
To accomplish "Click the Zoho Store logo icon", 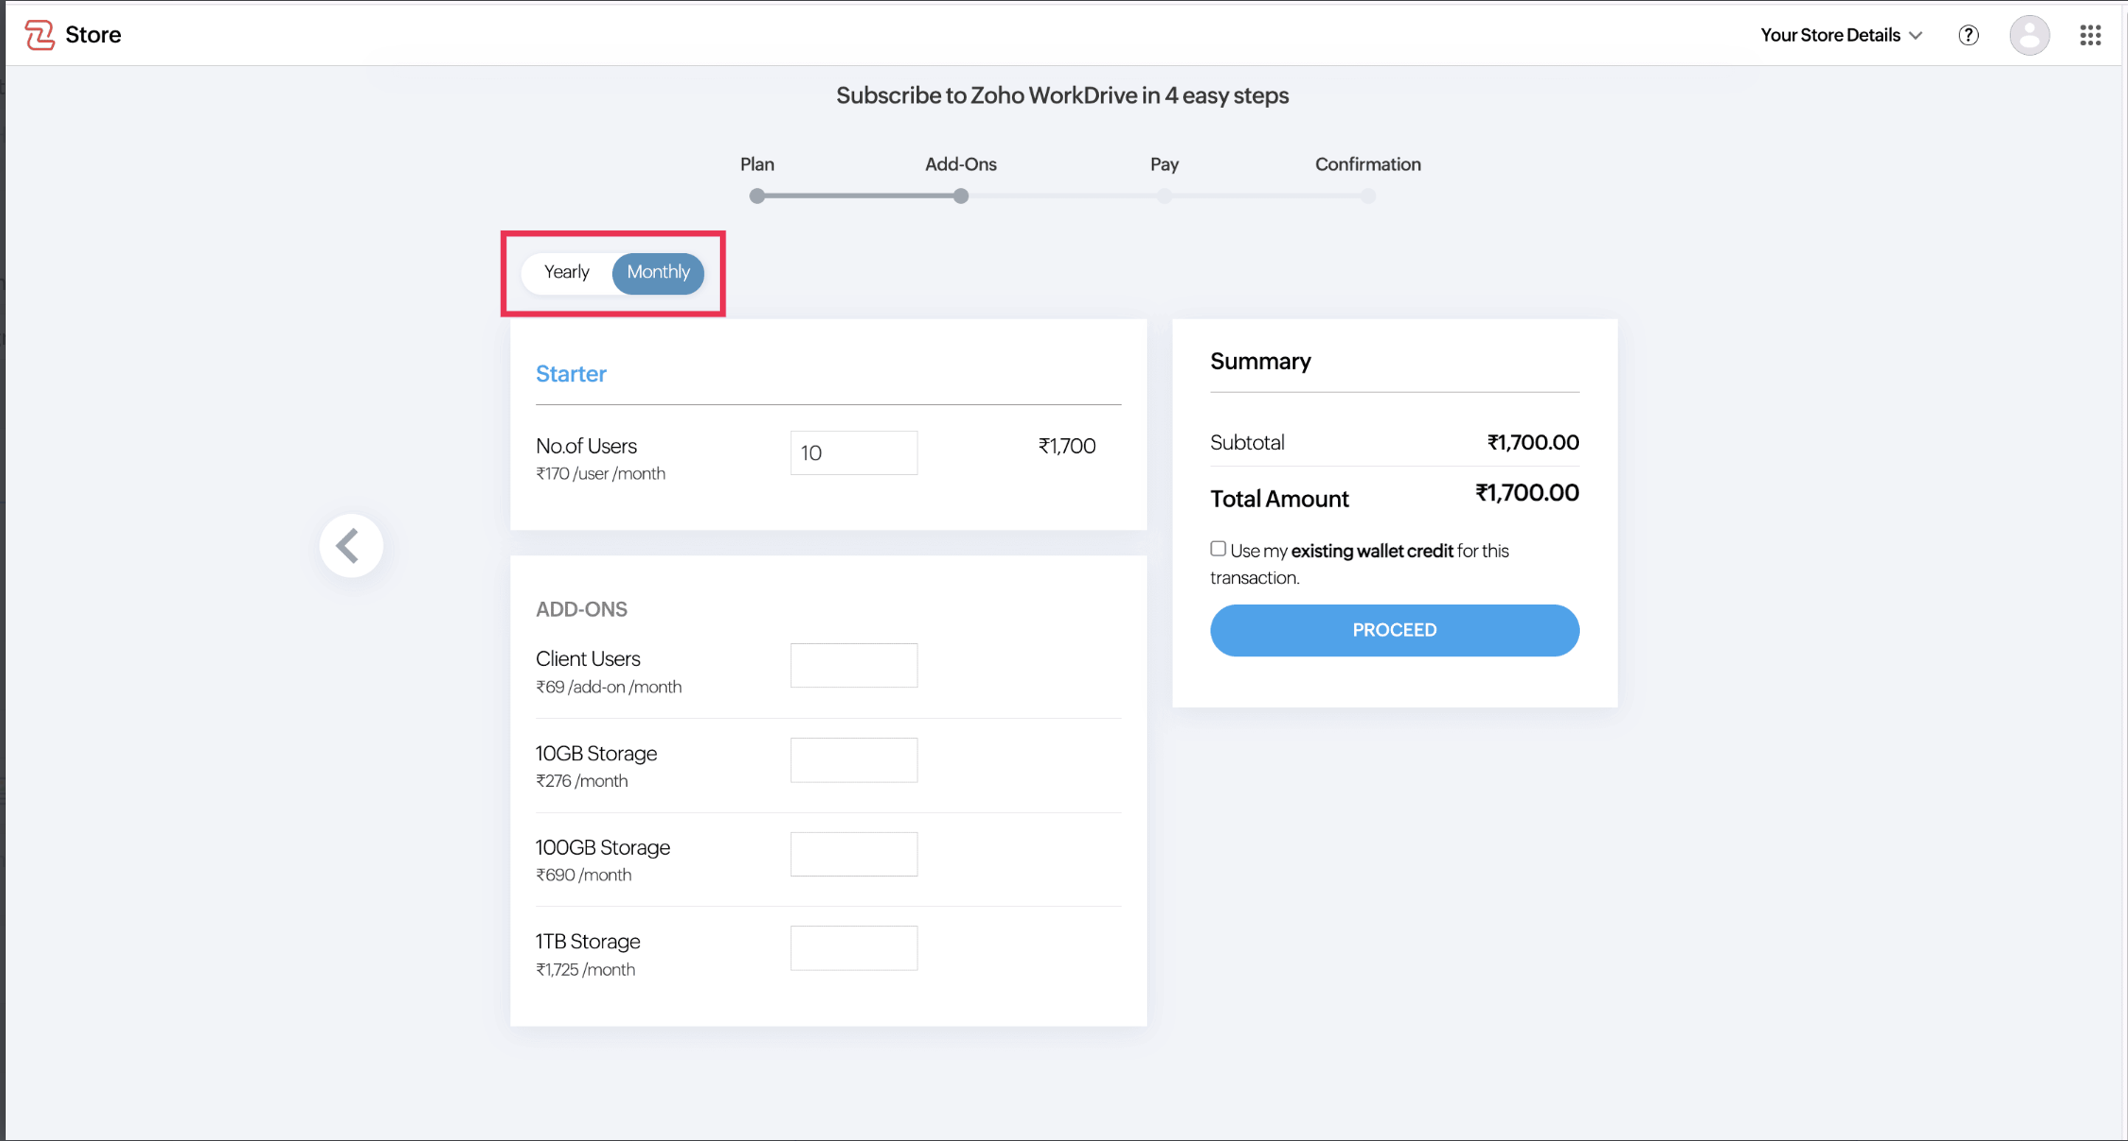I will coord(39,35).
